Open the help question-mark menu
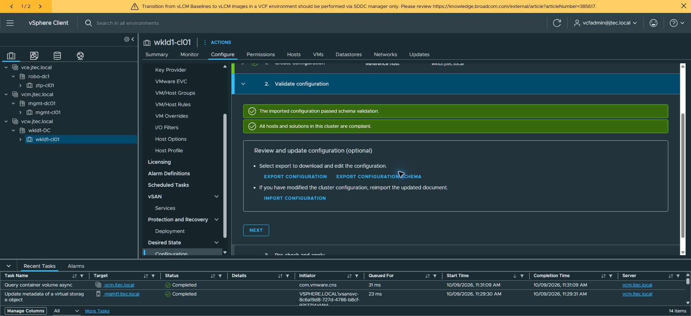Viewport: 691px width, 316px height. pos(677,23)
